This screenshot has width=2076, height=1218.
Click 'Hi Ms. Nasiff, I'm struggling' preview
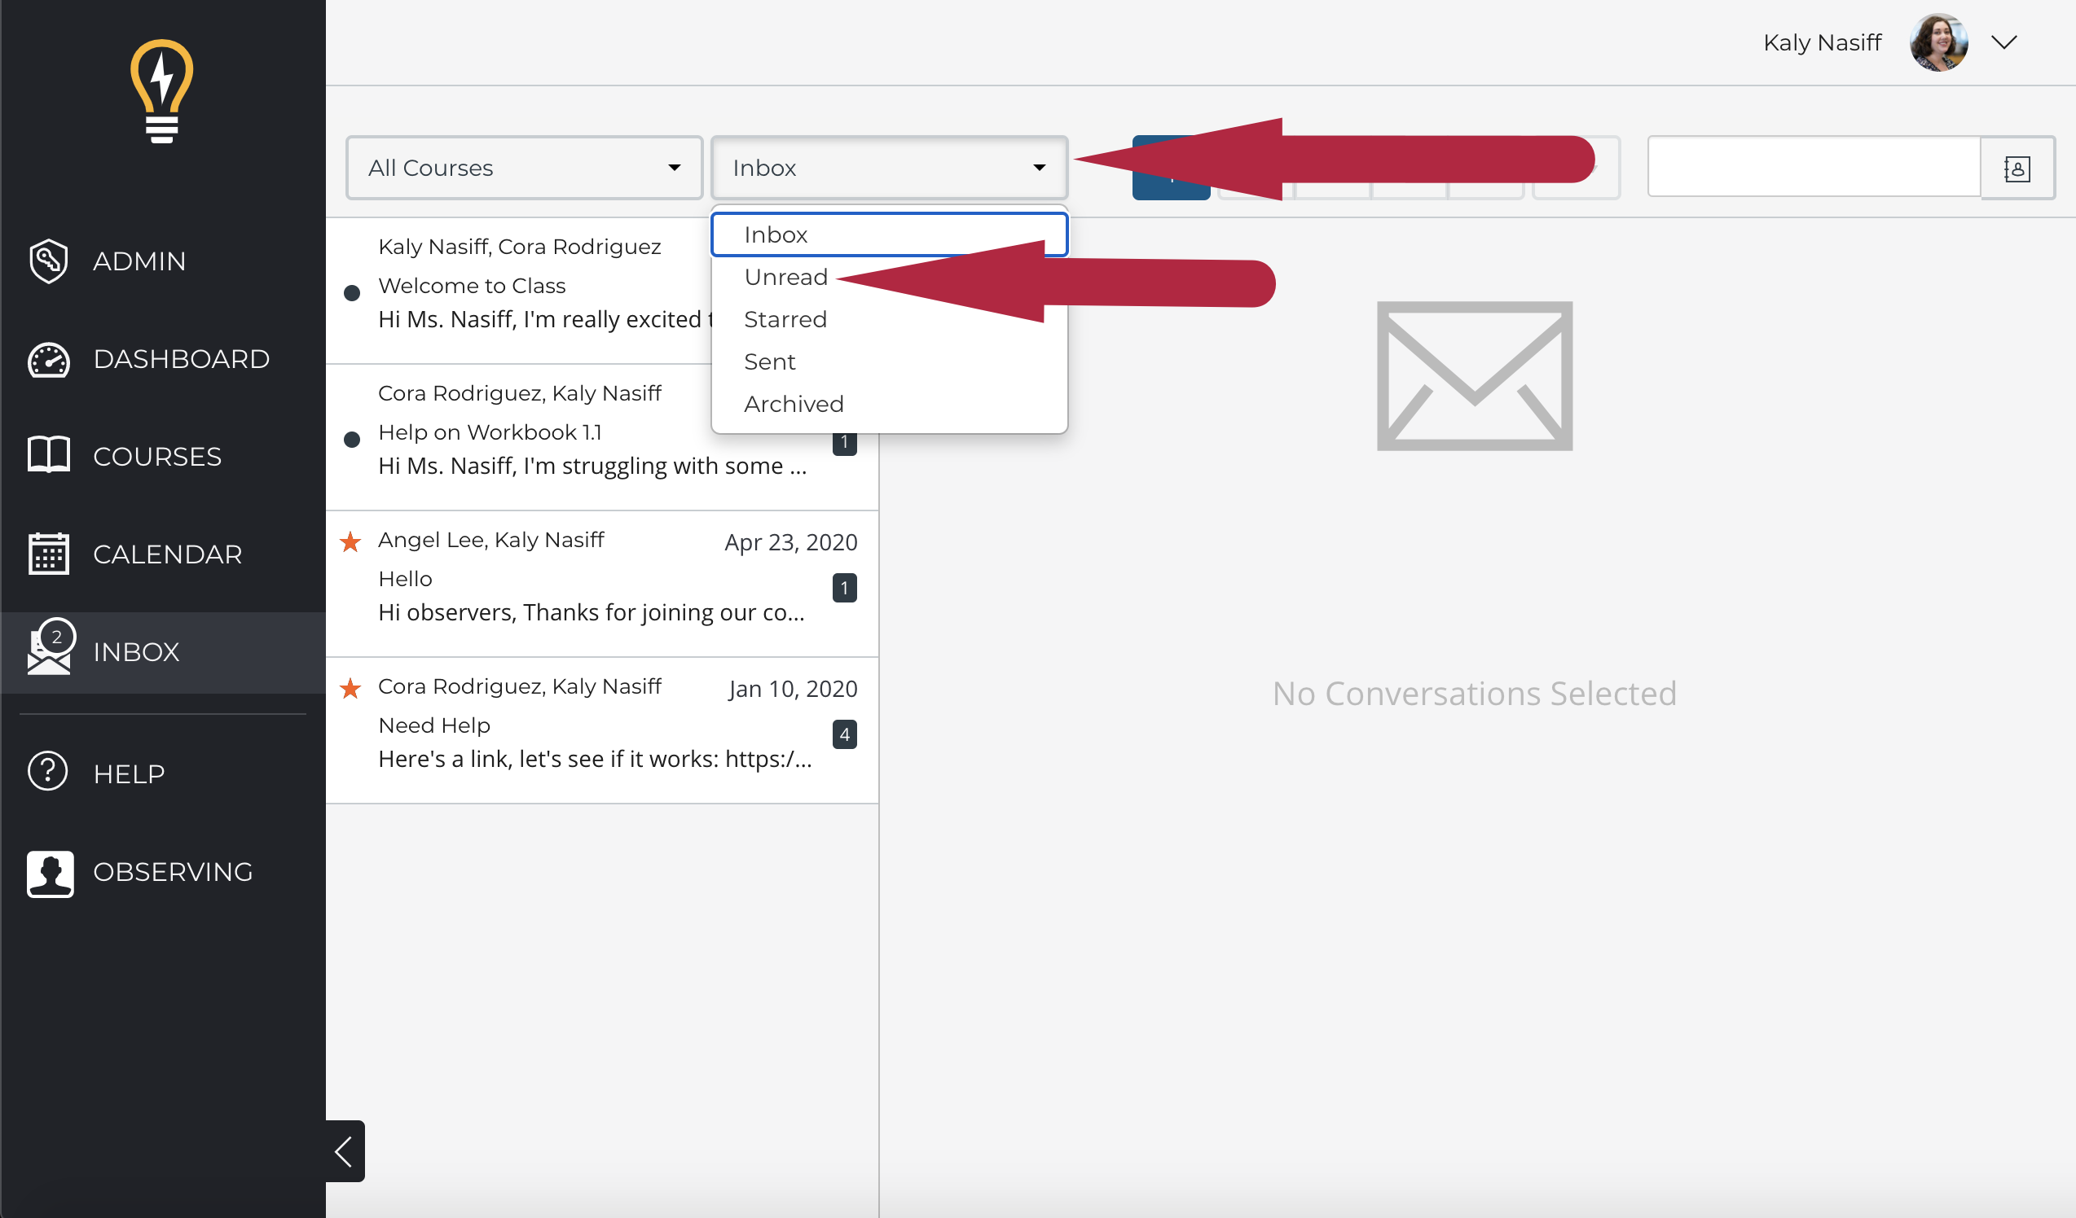592,466
